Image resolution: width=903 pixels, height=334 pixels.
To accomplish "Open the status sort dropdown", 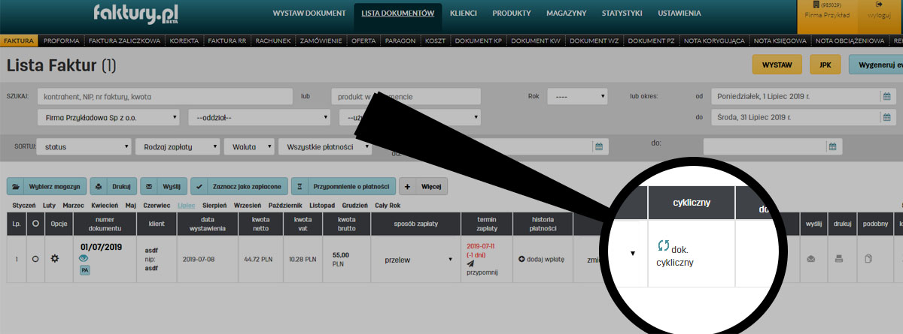I will (x=84, y=146).
